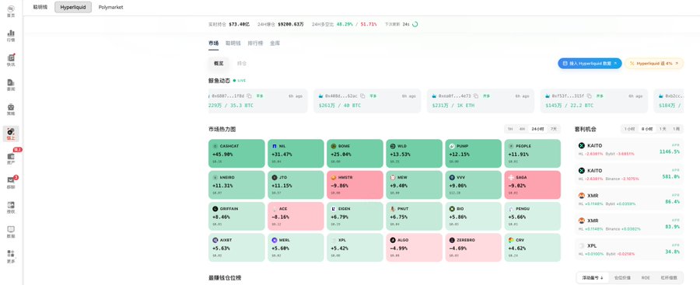Open the PUMP +12.15% heatmap tile
The height and width of the screenshot is (285, 700).
(473, 154)
